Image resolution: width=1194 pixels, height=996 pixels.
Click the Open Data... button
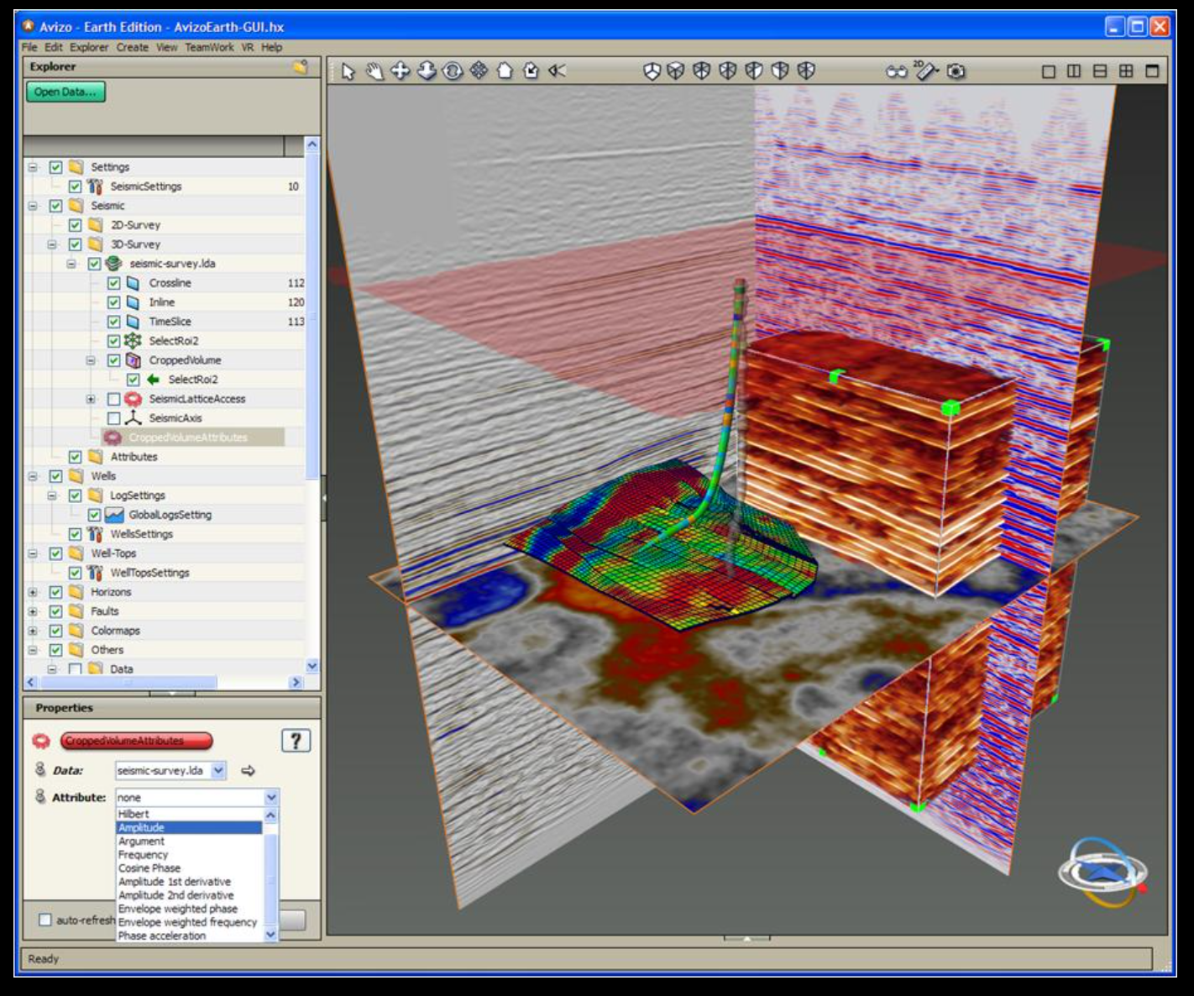(65, 92)
